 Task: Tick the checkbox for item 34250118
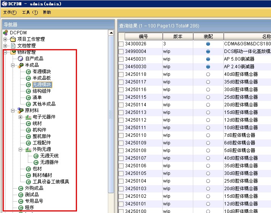[121, 74]
